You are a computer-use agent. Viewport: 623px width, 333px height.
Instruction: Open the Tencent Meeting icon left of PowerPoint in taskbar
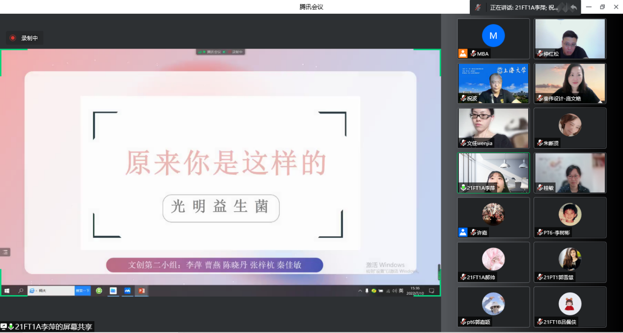[128, 291]
